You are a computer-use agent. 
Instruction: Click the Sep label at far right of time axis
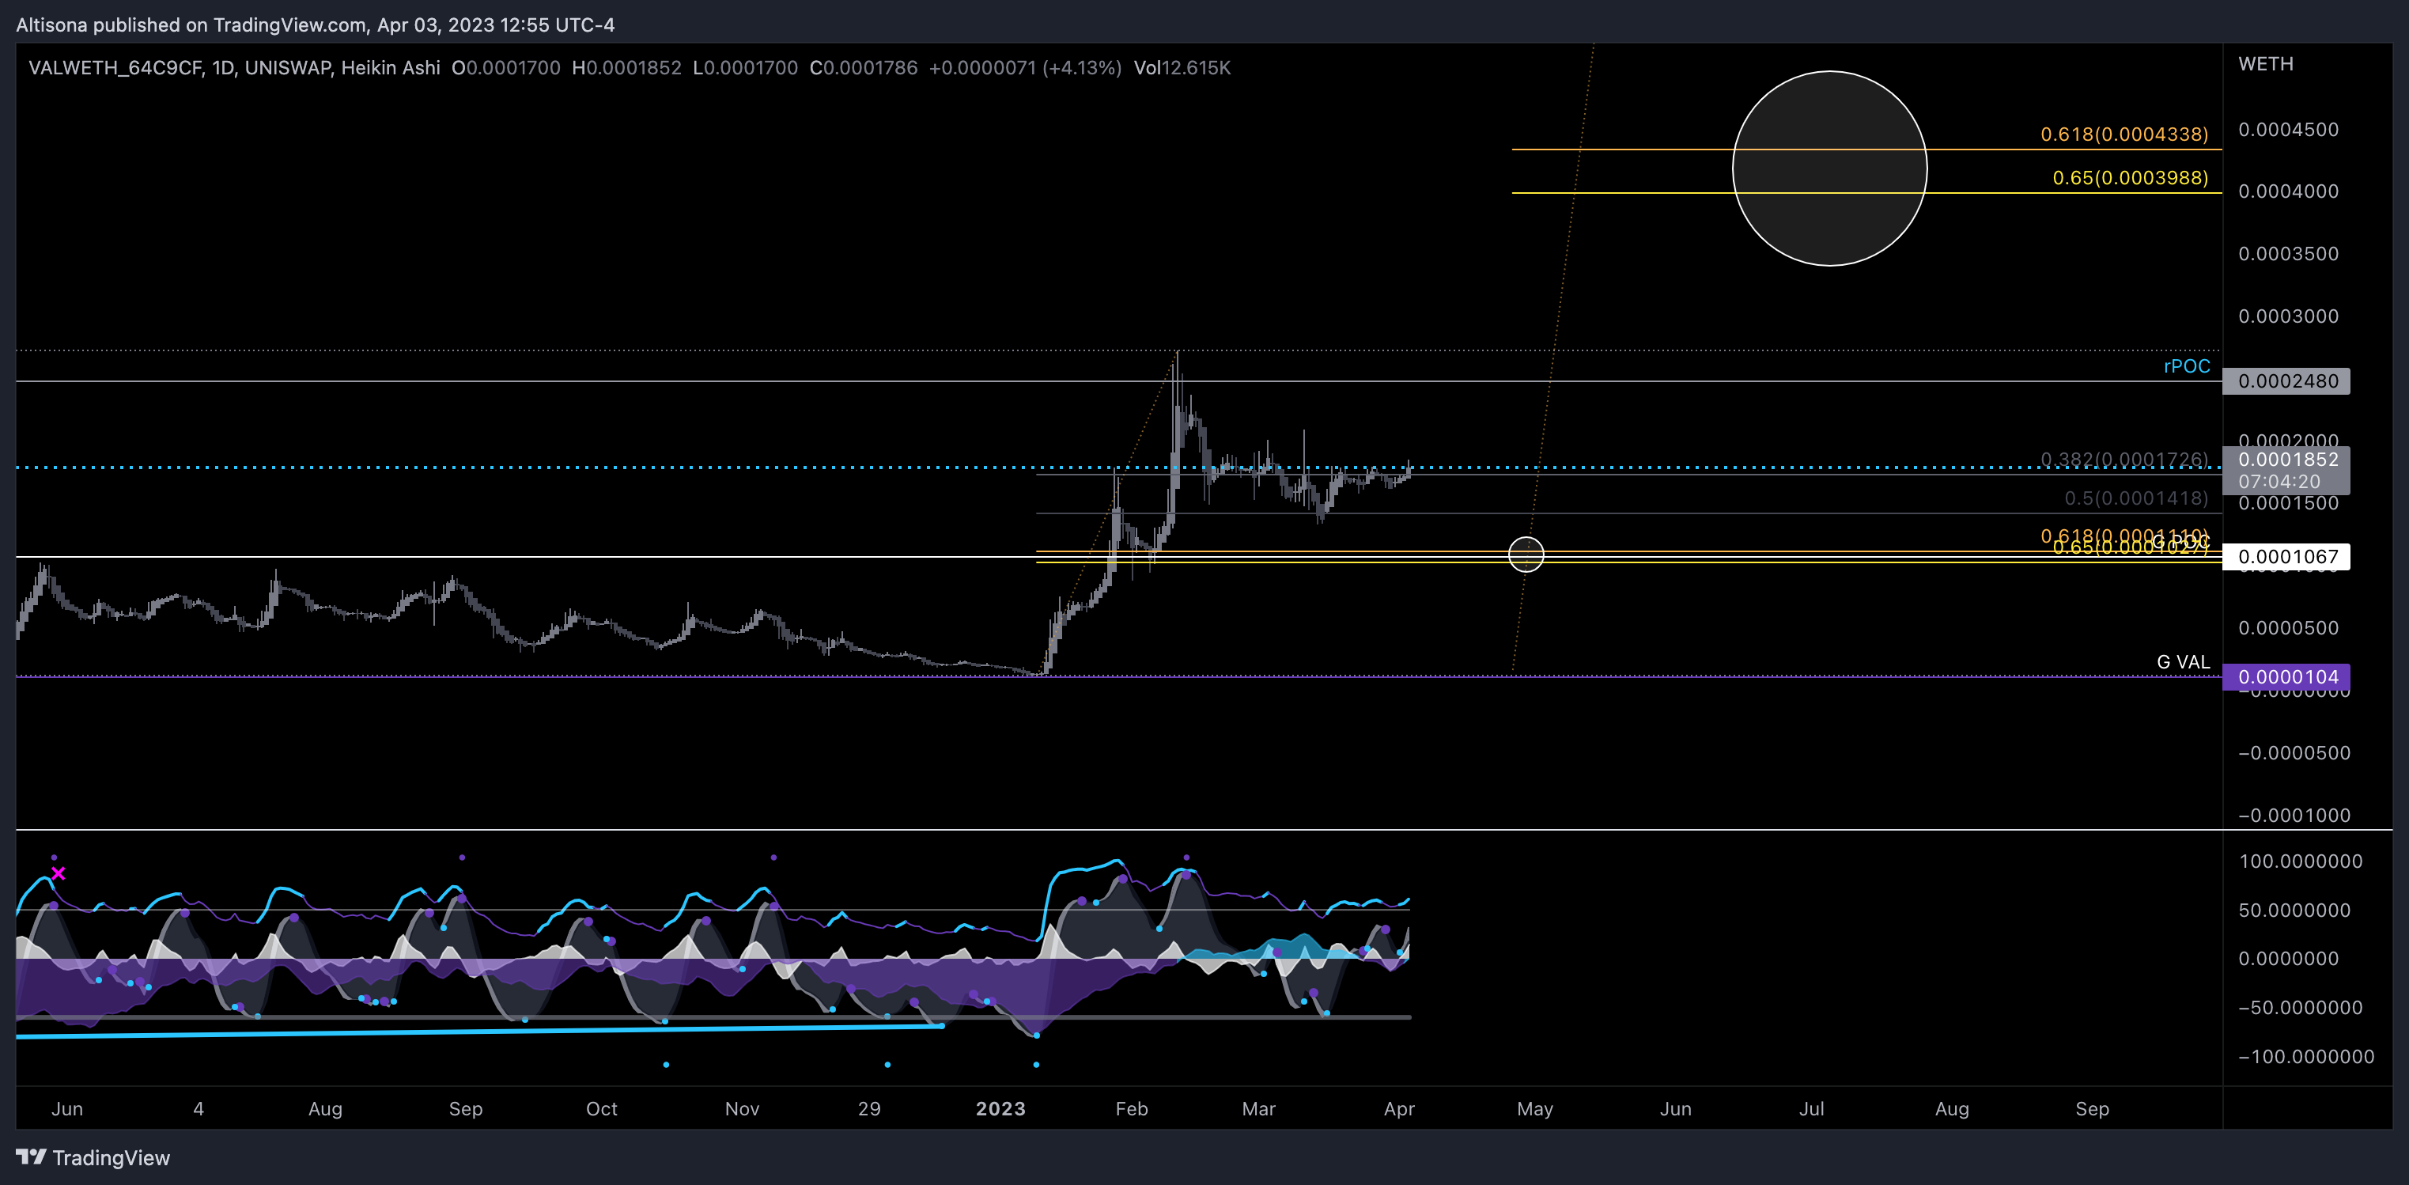click(x=2092, y=1109)
